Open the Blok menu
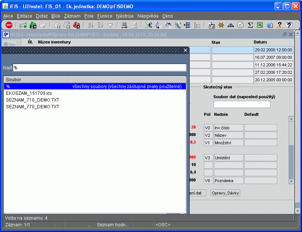 (56, 16)
